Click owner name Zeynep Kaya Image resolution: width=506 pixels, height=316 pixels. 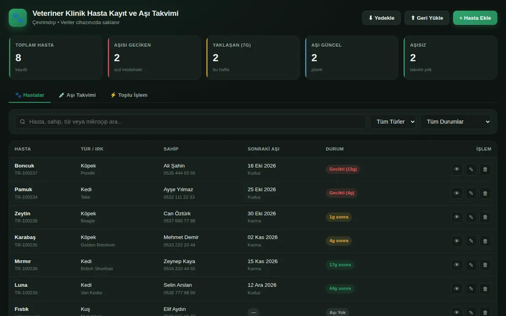point(179,261)
